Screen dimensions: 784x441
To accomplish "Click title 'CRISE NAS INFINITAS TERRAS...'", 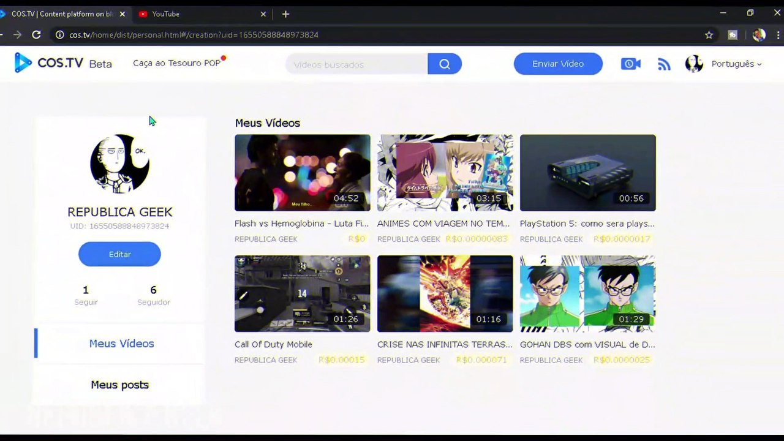I will point(445,344).
